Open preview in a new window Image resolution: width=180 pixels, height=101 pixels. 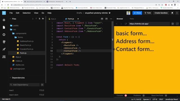(177, 24)
